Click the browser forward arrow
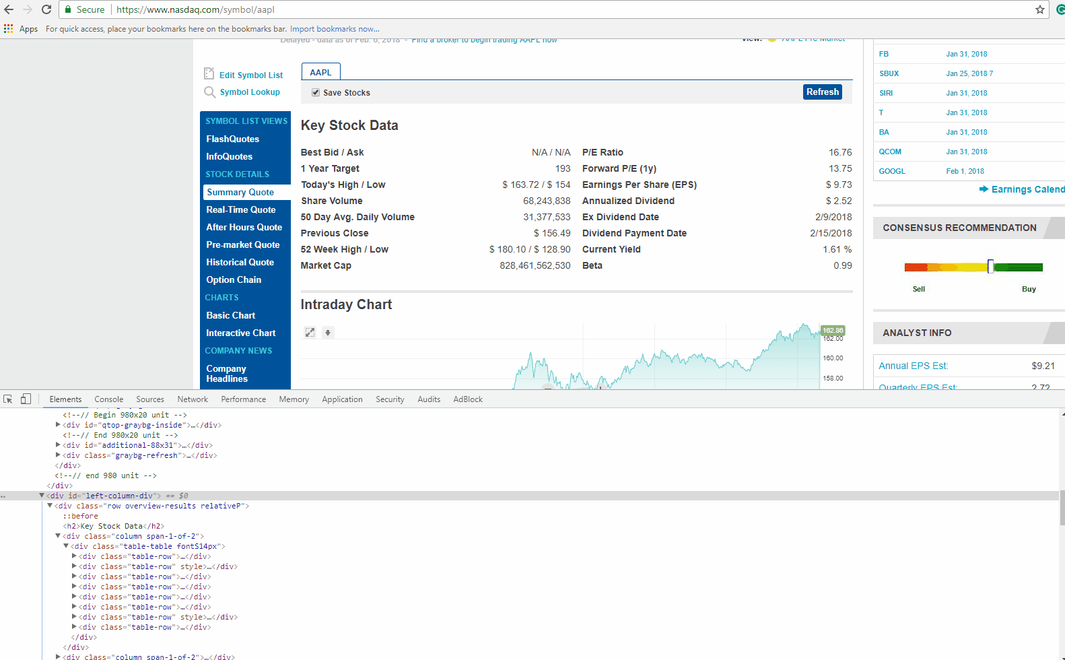Screen dimensions: 1065x660 click(28, 9)
